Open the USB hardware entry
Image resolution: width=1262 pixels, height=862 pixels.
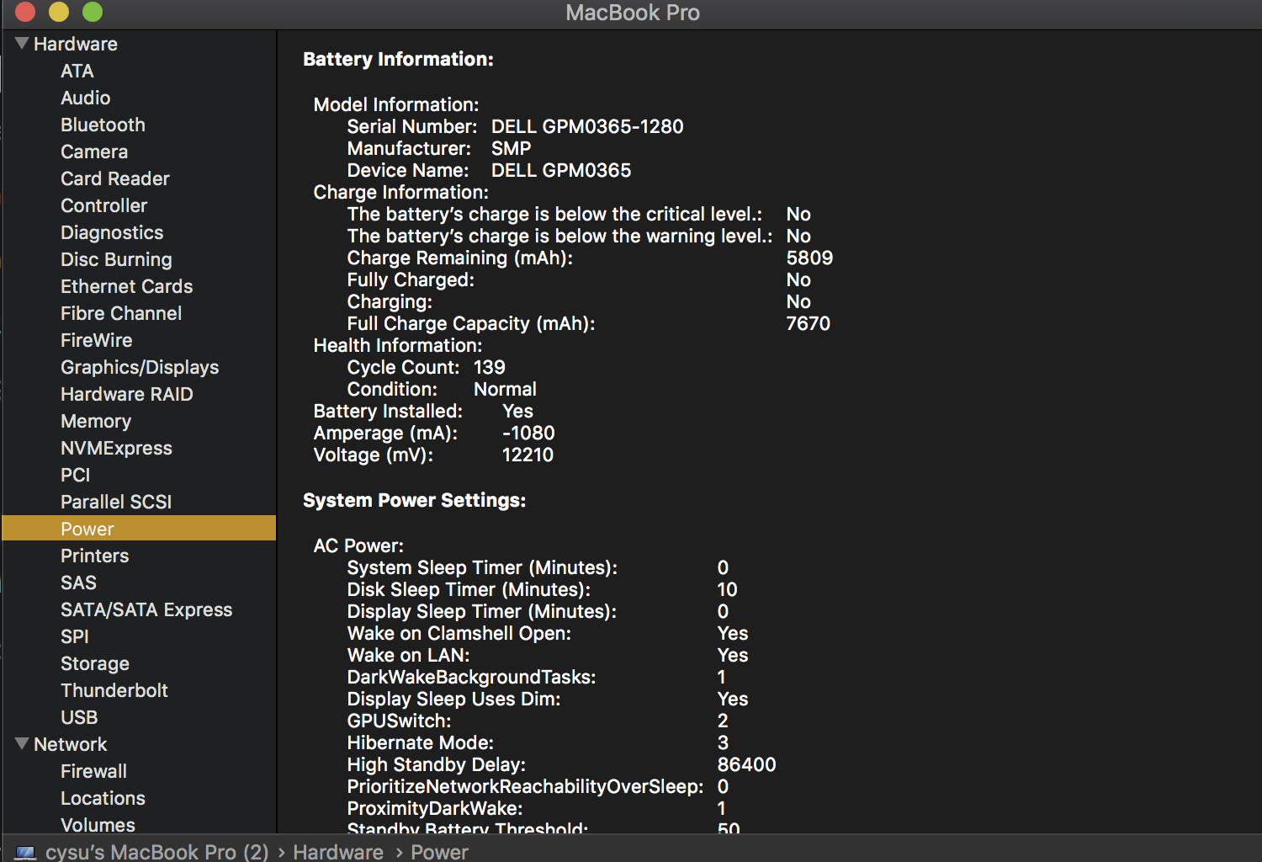pos(79,717)
